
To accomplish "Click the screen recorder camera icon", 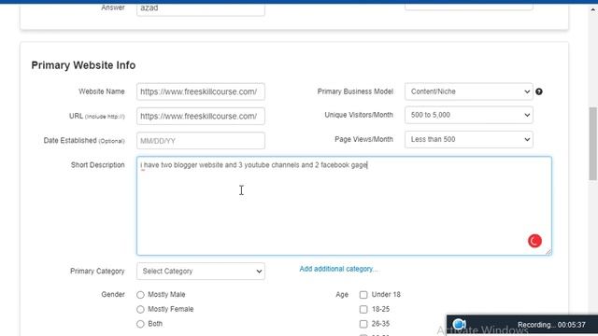I will [459, 324].
